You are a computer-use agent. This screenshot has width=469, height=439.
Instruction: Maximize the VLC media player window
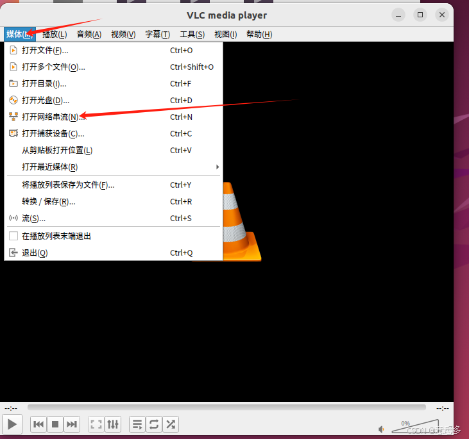tap(420, 15)
